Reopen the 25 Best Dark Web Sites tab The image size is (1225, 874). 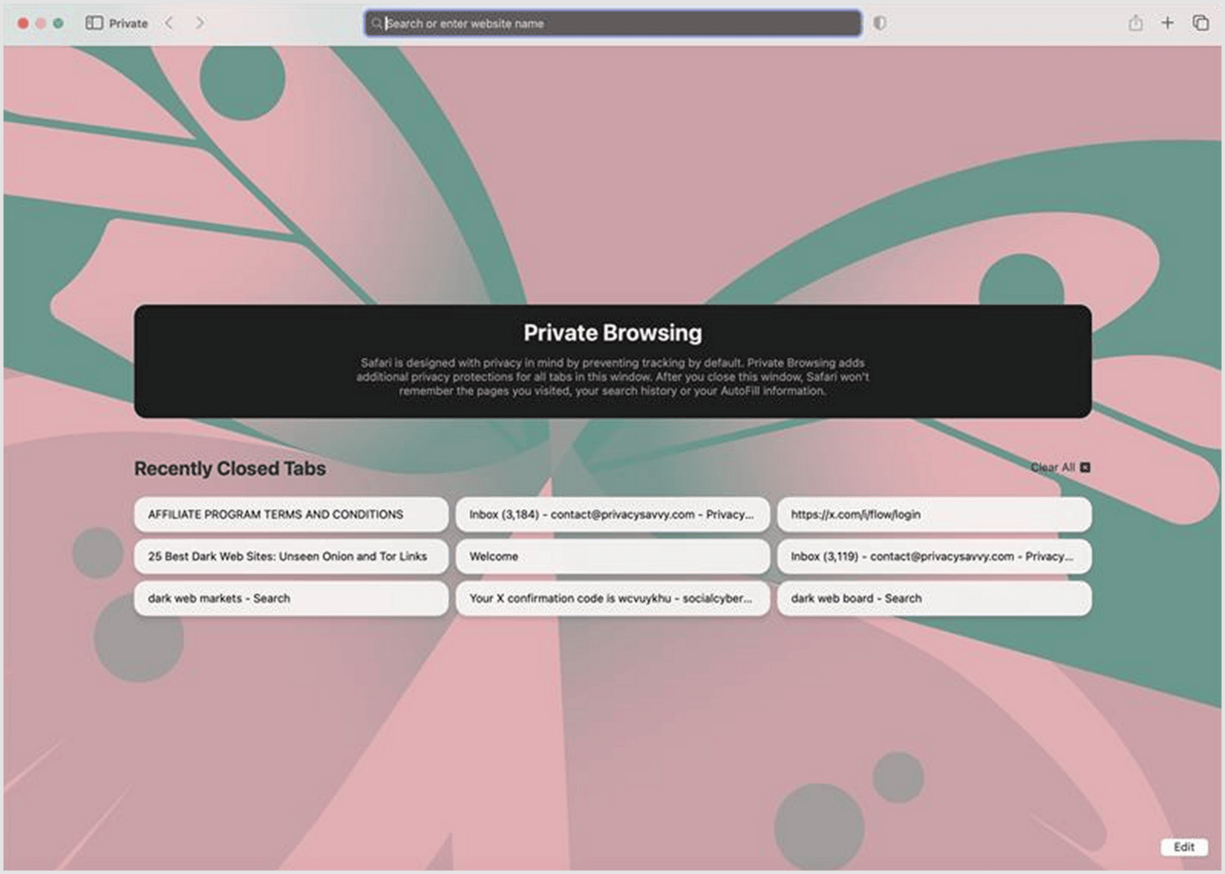coord(291,557)
